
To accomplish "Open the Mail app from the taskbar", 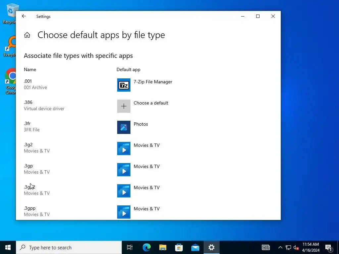I will [195, 247].
